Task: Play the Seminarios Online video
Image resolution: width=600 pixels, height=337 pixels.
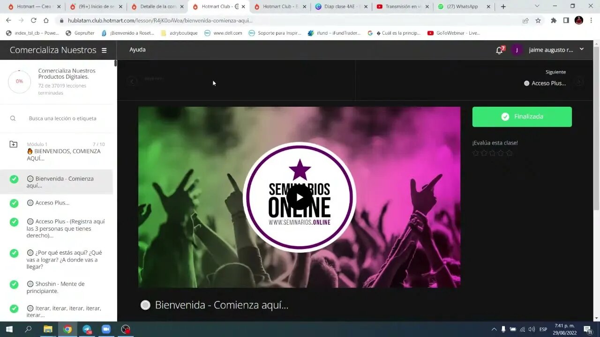Action: point(299,197)
